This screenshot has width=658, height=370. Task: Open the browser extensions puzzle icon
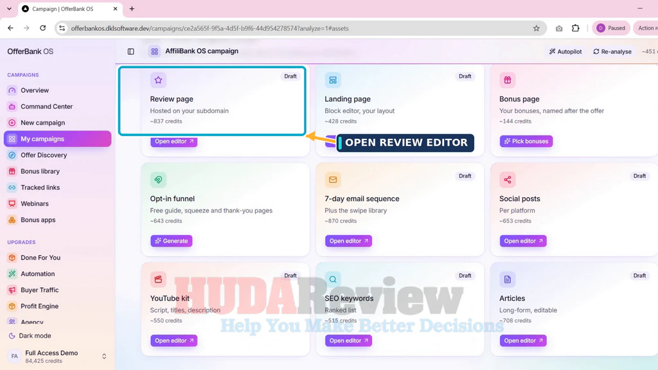(575, 28)
